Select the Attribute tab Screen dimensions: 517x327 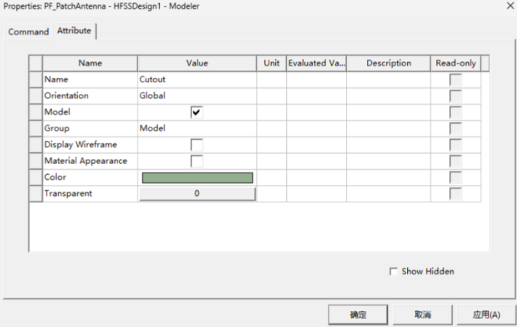74,31
